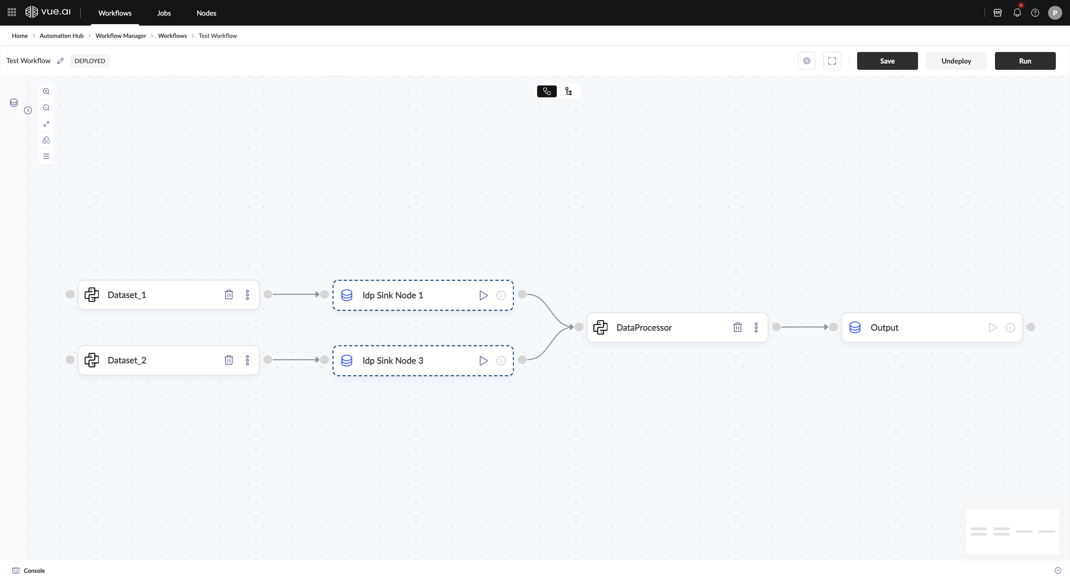1070x578 pixels.
Task: Open the Nodes tab
Action: pos(206,13)
